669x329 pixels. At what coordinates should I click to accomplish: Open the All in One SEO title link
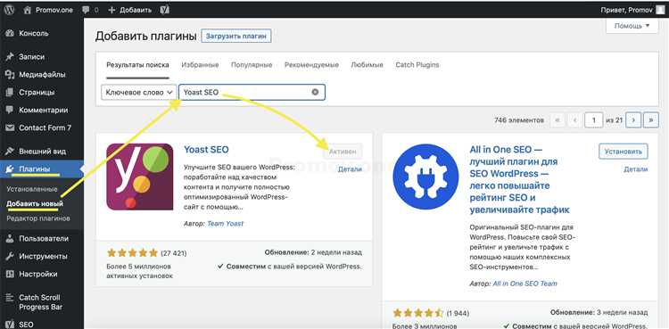pyautogui.click(x=520, y=179)
